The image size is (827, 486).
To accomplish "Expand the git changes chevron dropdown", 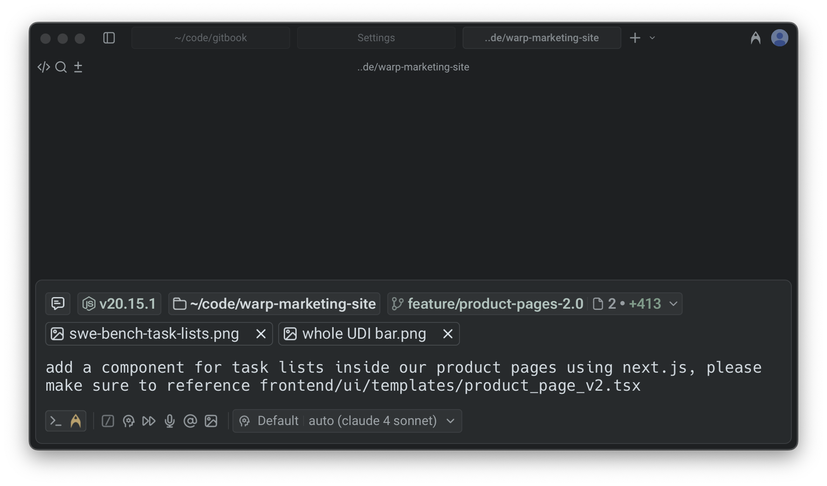I will [673, 304].
